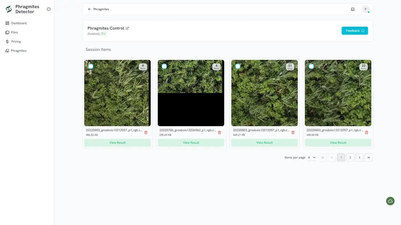This screenshot has width=401, height=225.
Task: Delete the first session image via trash icon
Action: click(x=146, y=132)
